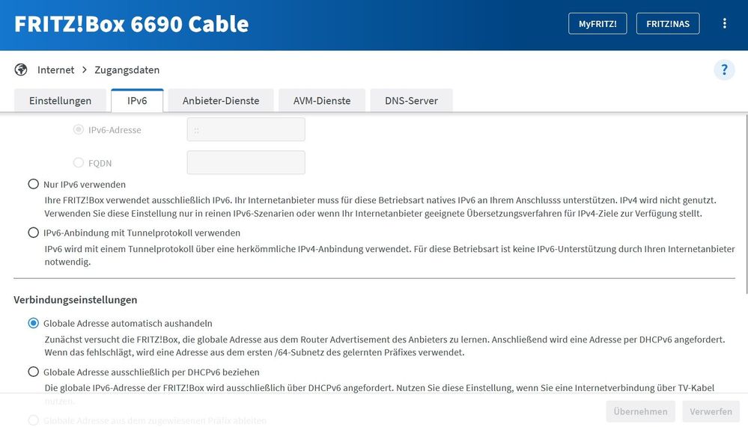Select the FQDN radio button
The height and width of the screenshot is (427, 748).
click(x=79, y=162)
